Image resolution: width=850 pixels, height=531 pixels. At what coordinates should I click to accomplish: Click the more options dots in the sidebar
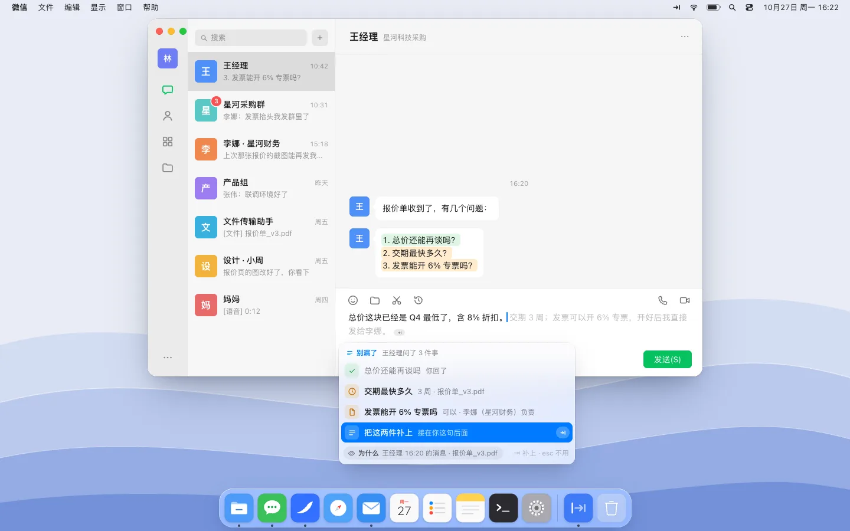(168, 358)
